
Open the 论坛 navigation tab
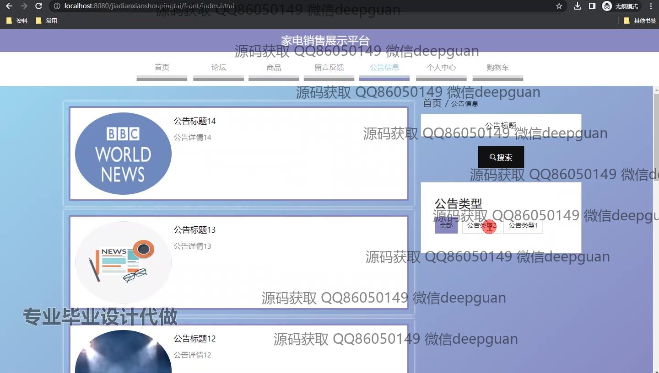[219, 68]
